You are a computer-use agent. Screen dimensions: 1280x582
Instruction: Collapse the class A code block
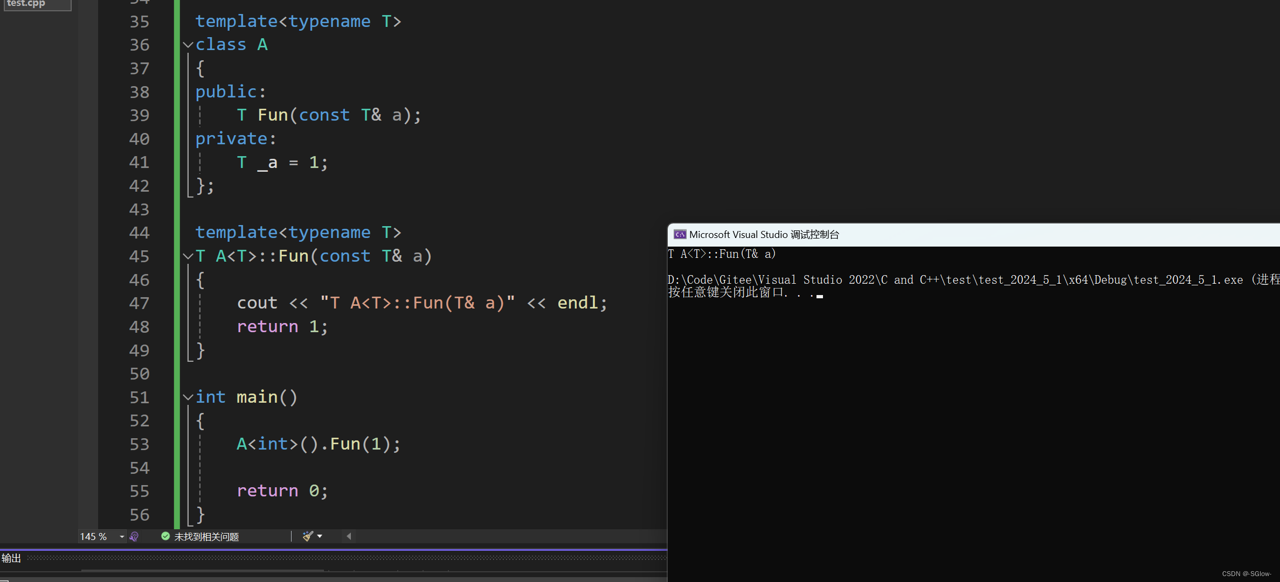[x=188, y=45]
